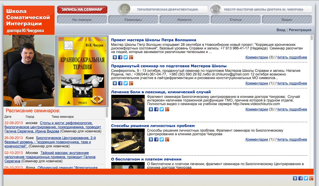Viewport: 319px width, 186px height.
Task: Read more on Волошин project post
Action: pyautogui.click(x=292, y=57)
